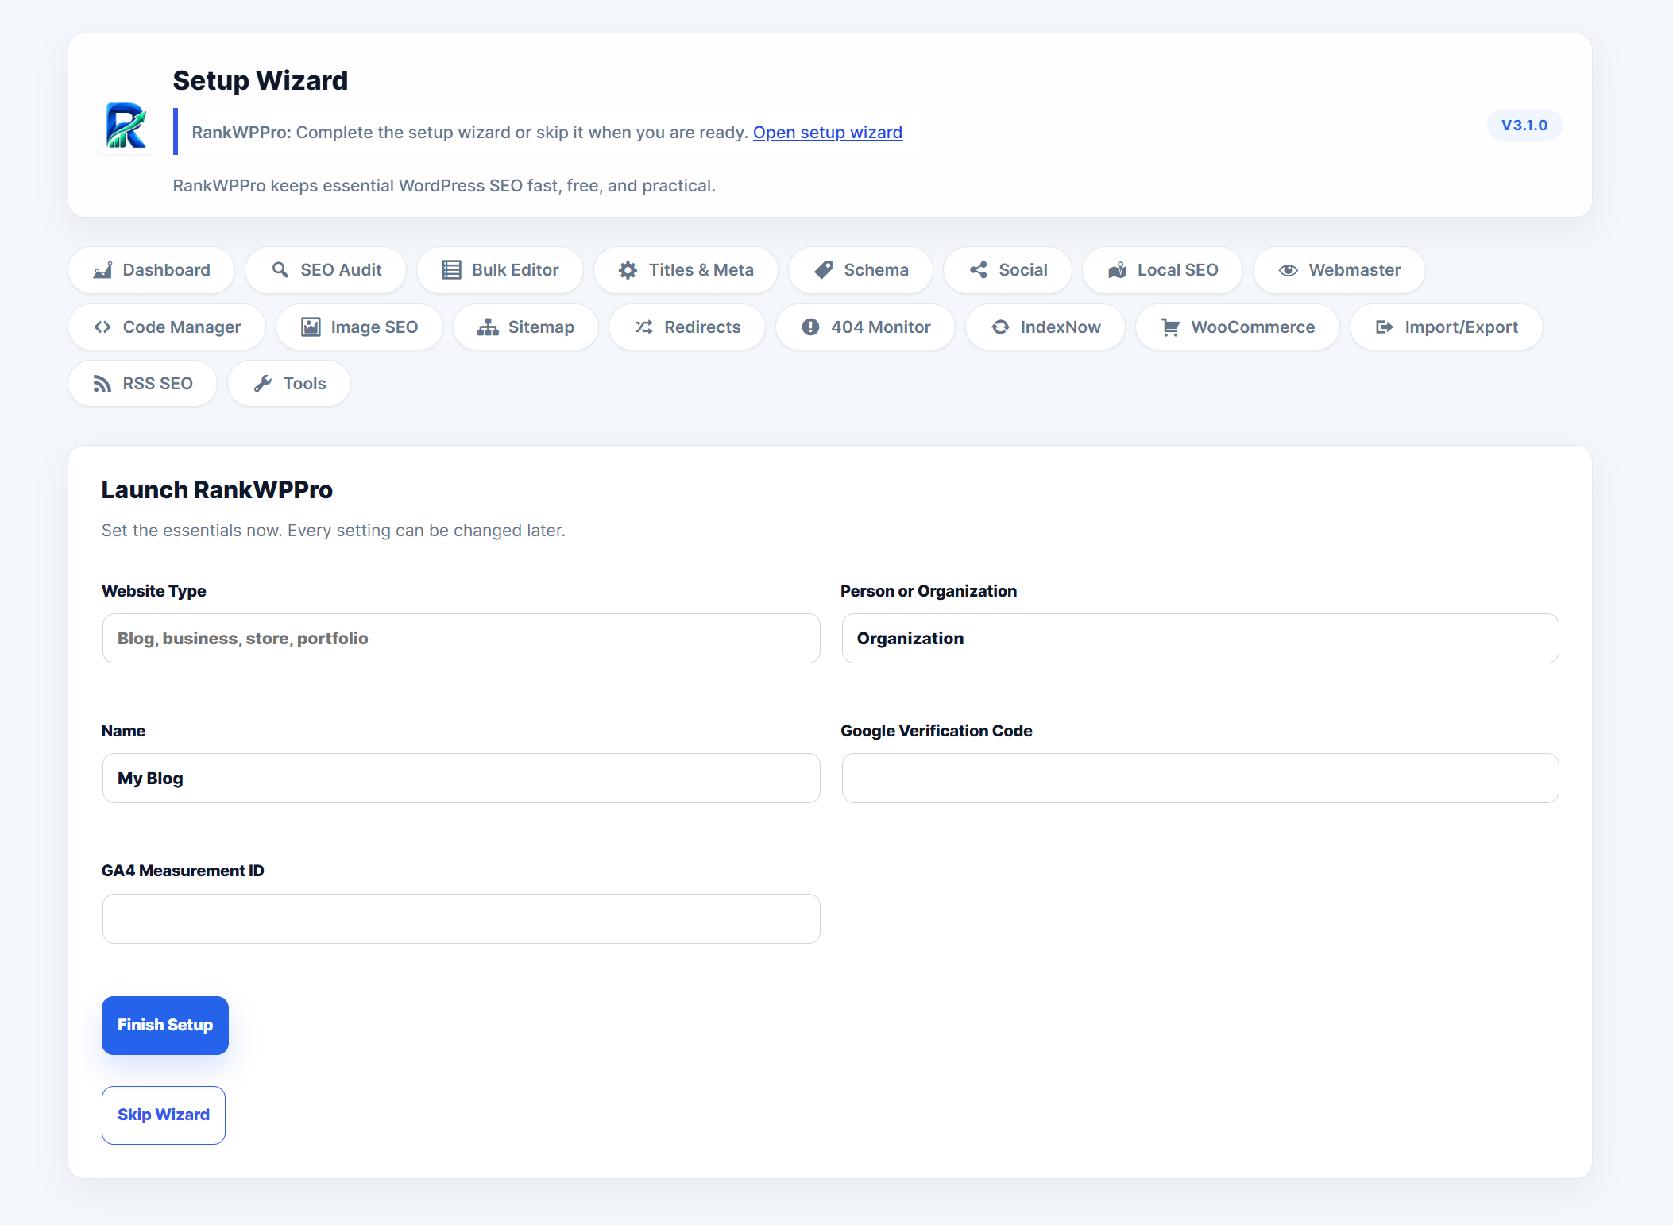Click the RSS SEO feed icon
The width and height of the screenshot is (1673, 1225).
[102, 384]
